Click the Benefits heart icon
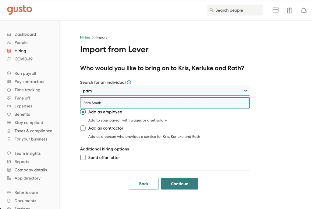Viewport: 312px width, 209px height. pos(9,114)
